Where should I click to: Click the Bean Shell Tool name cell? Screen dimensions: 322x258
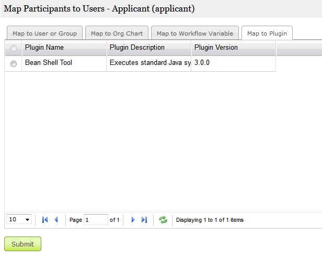pyautogui.click(x=64, y=63)
